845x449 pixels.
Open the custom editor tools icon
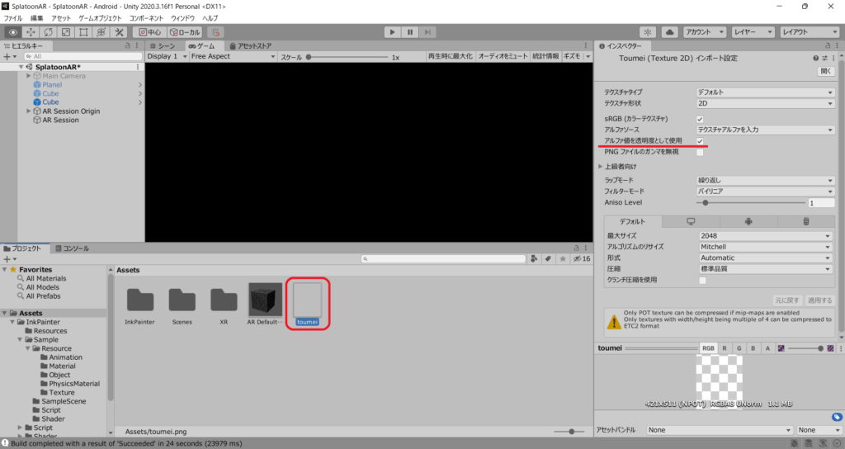pos(119,32)
